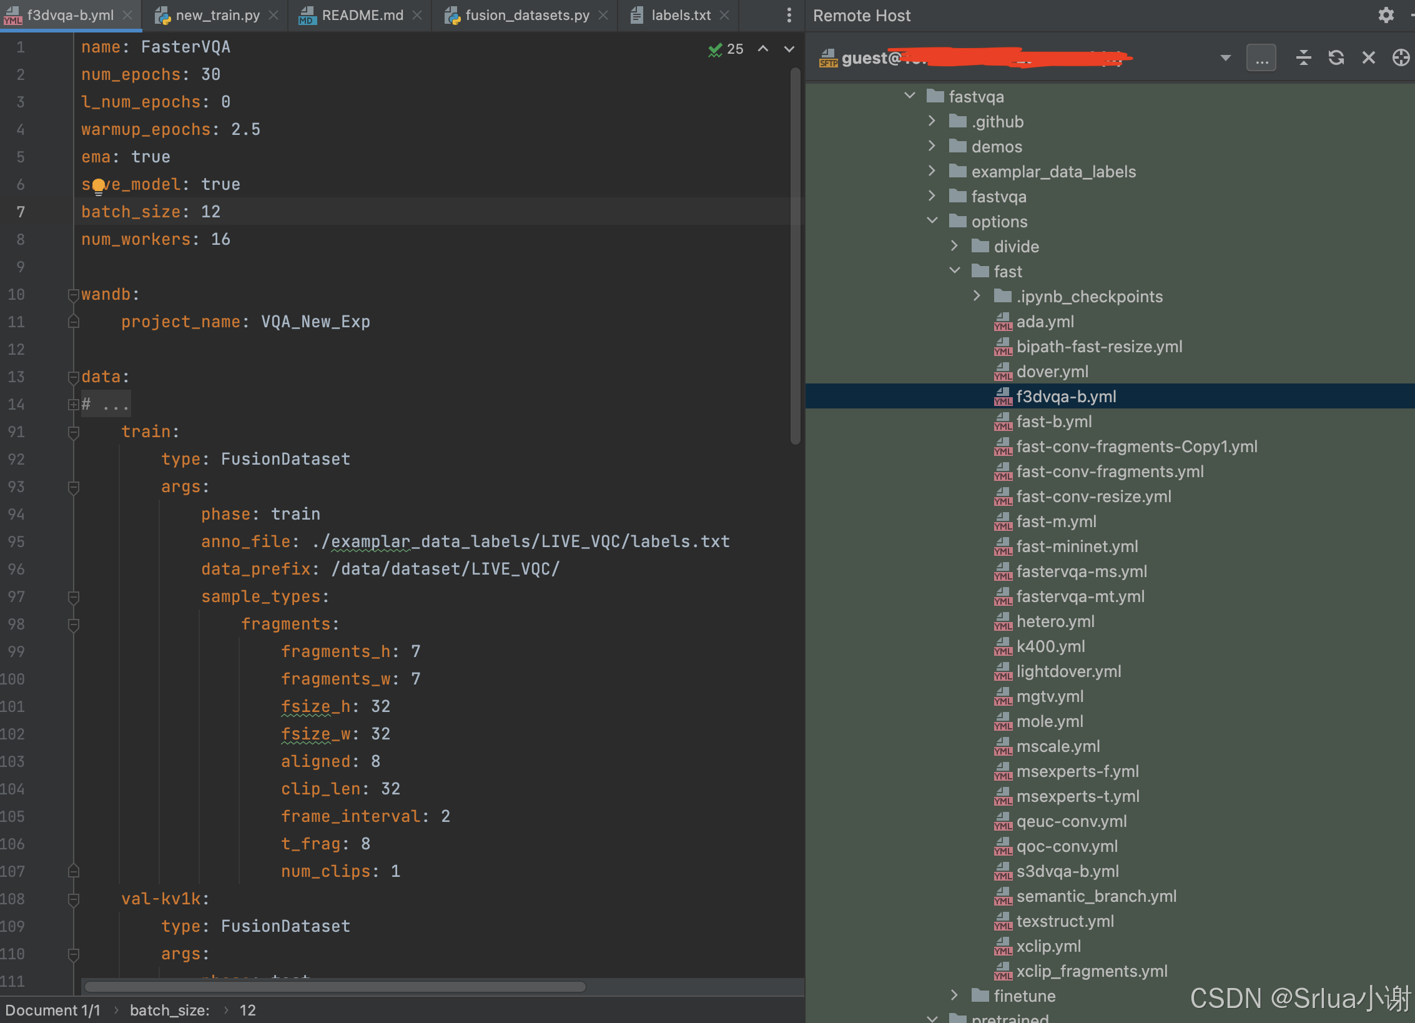Go to previous highlighted problem arrow
This screenshot has height=1023, width=1415.
(x=763, y=49)
